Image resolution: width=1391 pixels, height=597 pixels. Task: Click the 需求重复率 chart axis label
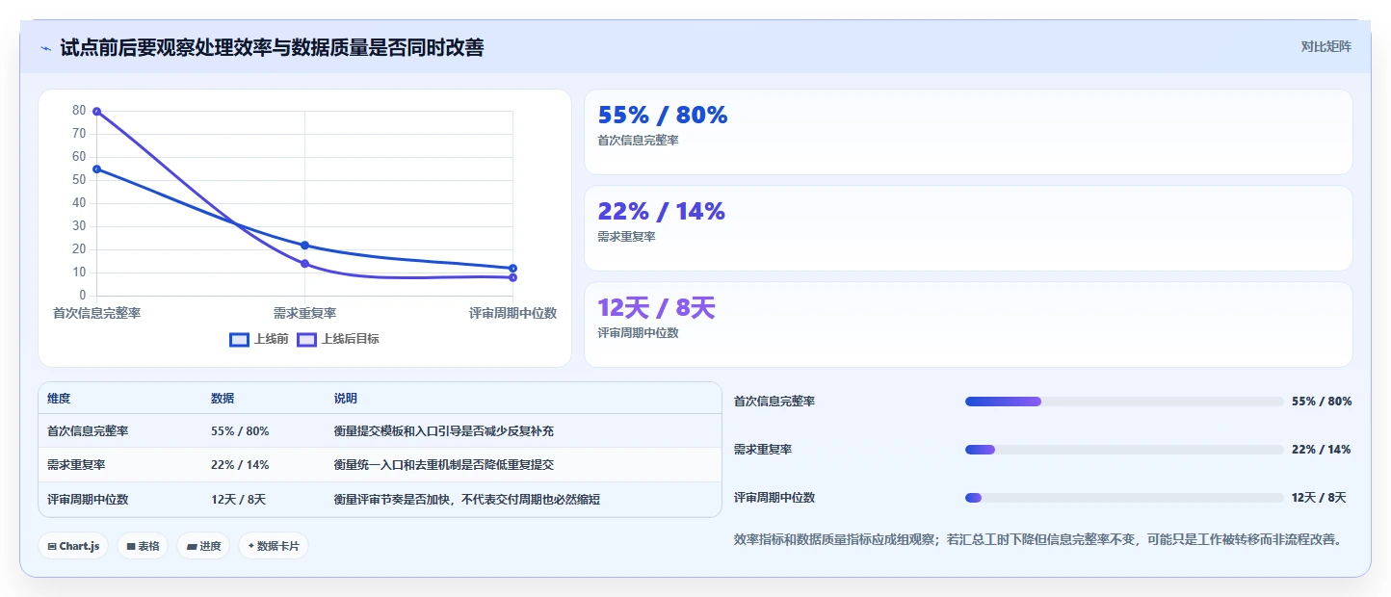[x=304, y=313]
